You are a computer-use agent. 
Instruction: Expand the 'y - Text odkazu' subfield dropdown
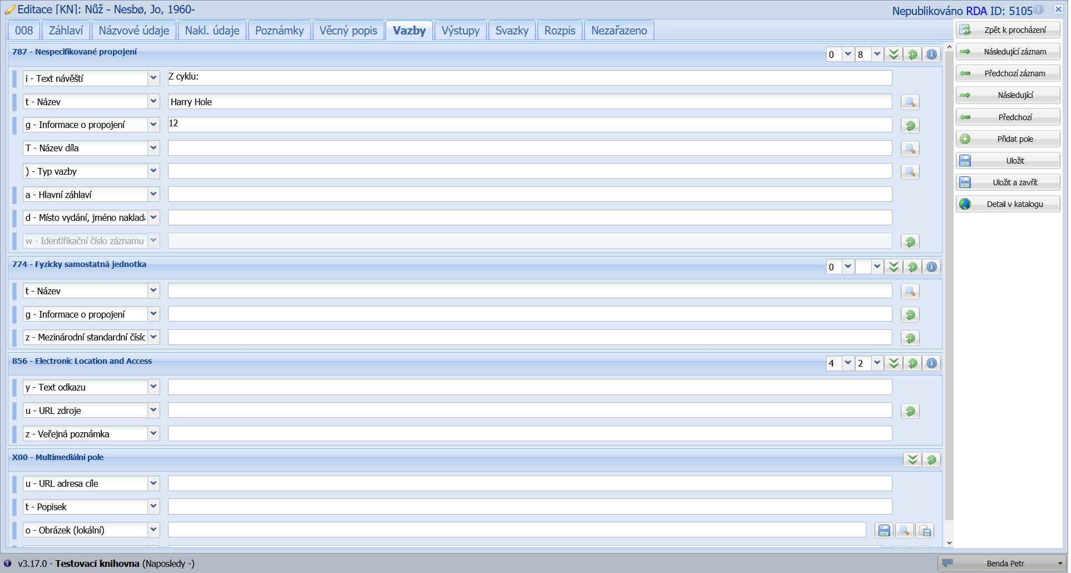[154, 387]
